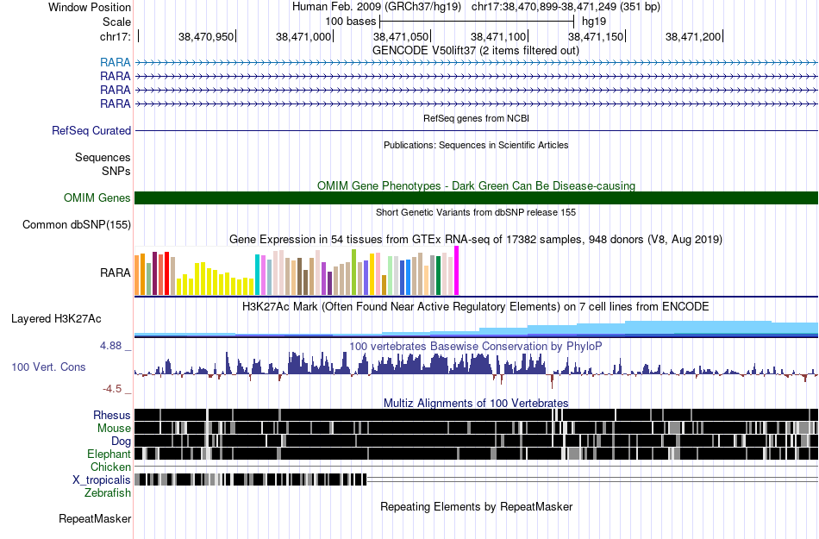This screenshot has width=819, height=539.
Task: Click the Sequences track label
Action: tap(103, 157)
